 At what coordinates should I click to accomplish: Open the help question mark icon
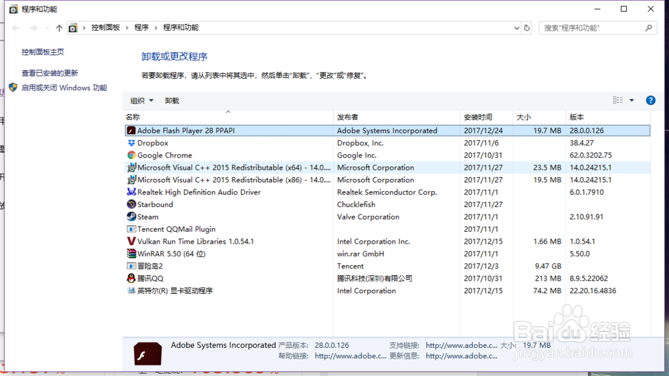650,100
